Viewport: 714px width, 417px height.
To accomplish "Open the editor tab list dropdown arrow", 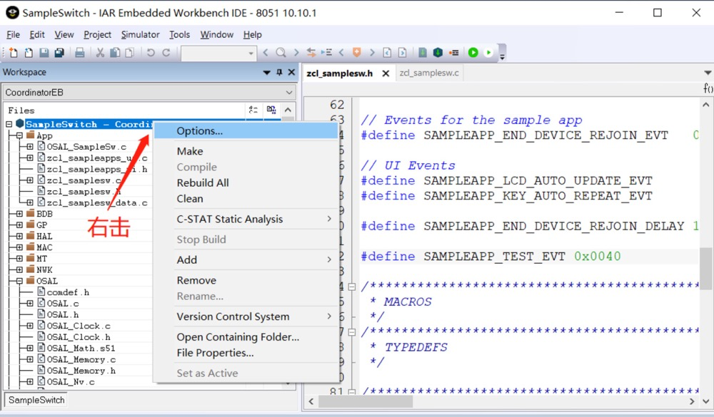I will pyautogui.click(x=708, y=73).
